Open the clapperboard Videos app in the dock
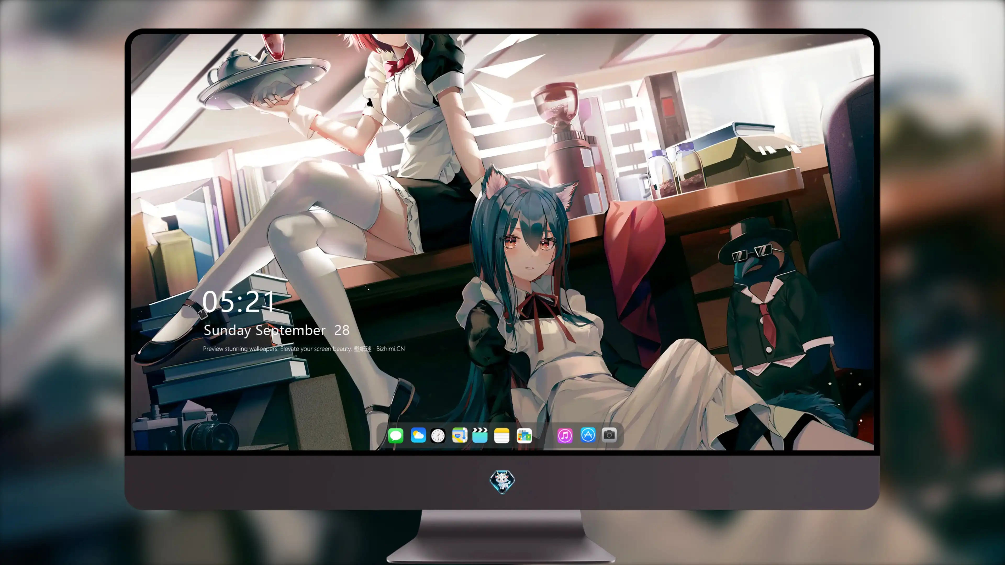The height and width of the screenshot is (565, 1005). pos(480,435)
